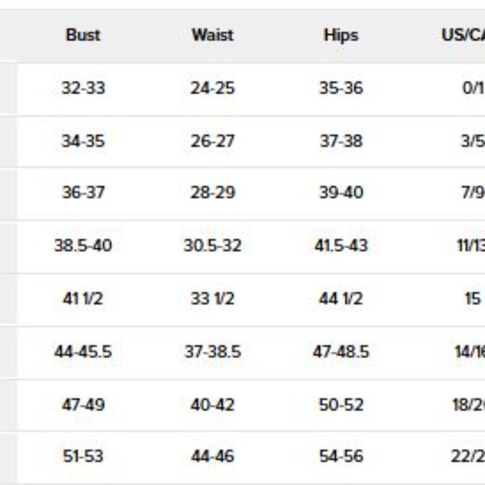
Task: Click the Waist column header
Action: pyautogui.click(x=212, y=35)
